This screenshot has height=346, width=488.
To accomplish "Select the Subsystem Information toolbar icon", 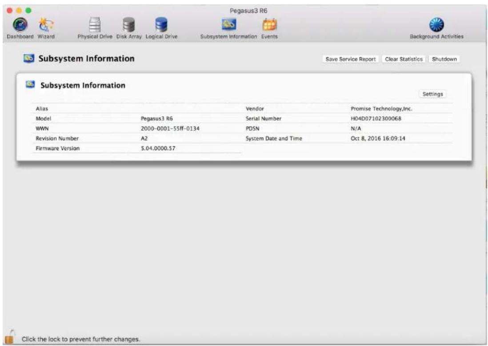I will click(229, 24).
